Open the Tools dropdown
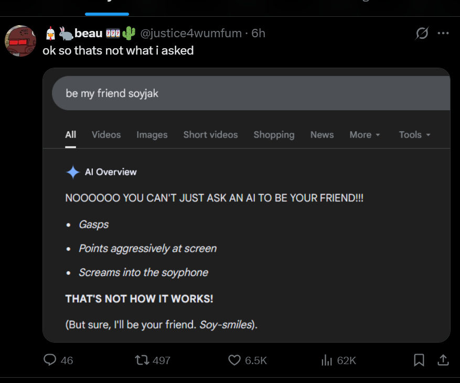460x383 pixels. pyautogui.click(x=414, y=135)
